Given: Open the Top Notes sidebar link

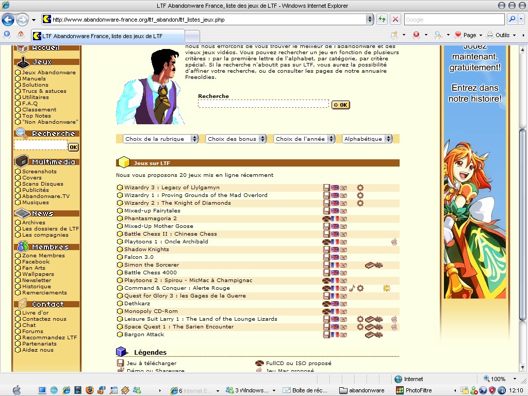Looking at the screenshot, I should (x=37, y=115).
